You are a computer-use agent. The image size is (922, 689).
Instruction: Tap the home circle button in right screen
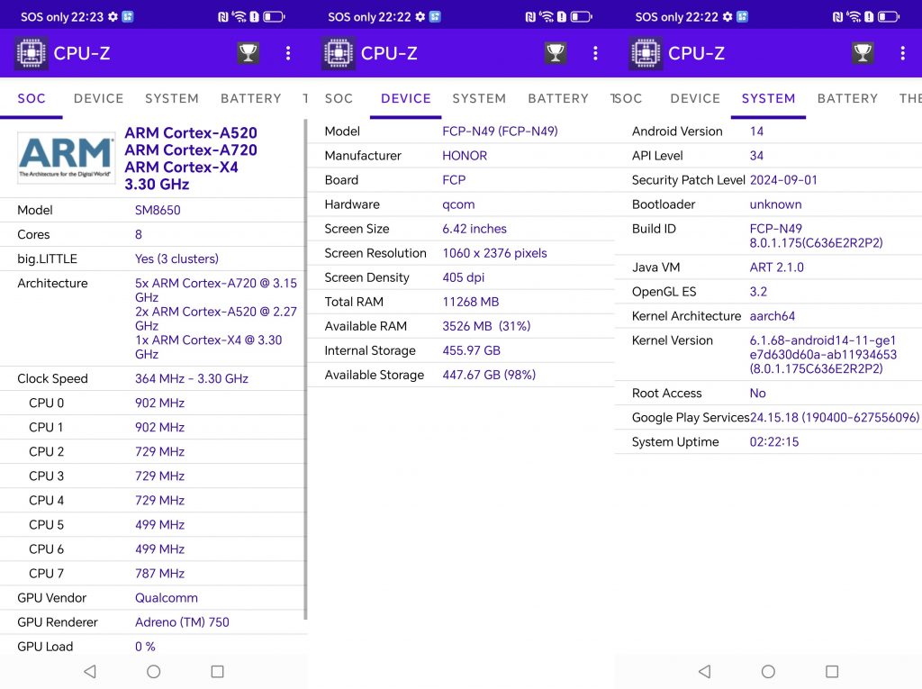pos(768,671)
